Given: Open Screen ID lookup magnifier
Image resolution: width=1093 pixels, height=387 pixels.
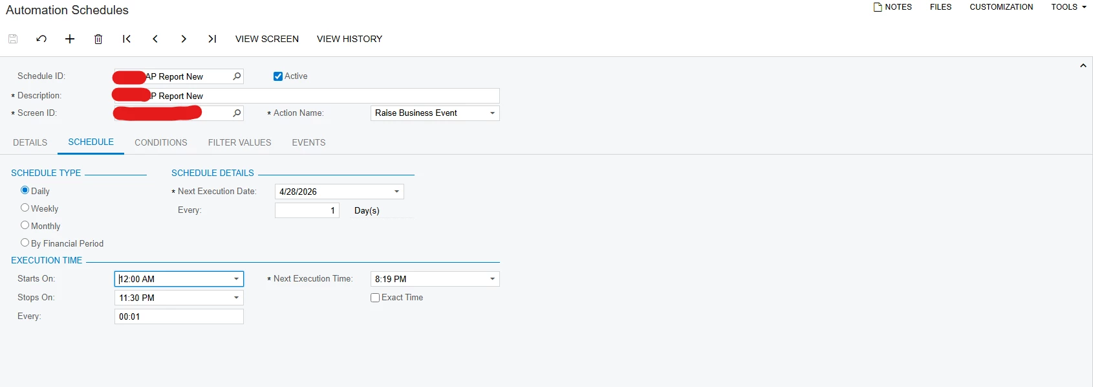Looking at the screenshot, I should [x=237, y=113].
